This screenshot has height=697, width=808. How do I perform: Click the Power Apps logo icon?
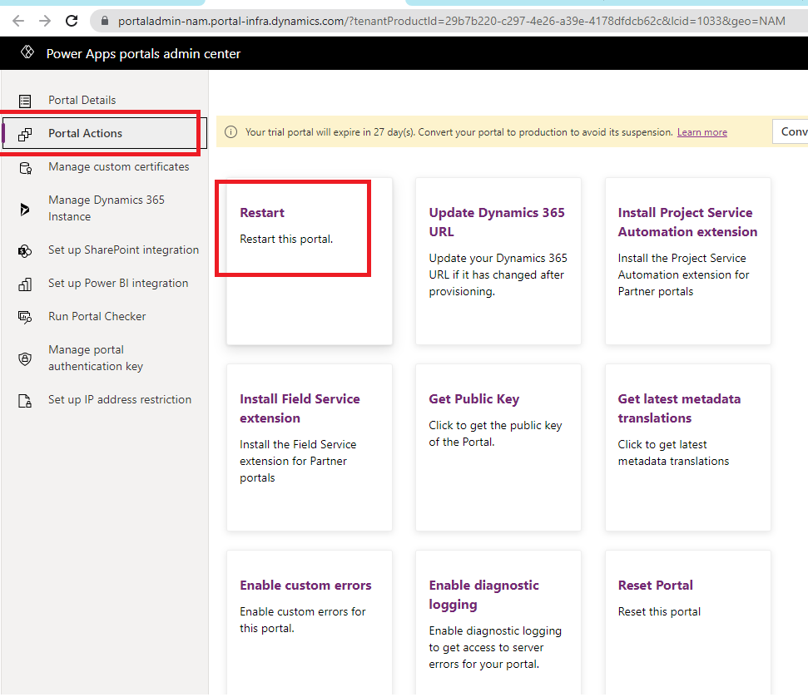[27, 52]
